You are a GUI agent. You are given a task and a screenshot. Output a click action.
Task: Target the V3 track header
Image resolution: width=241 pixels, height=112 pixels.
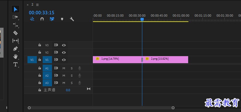tap(47, 45)
